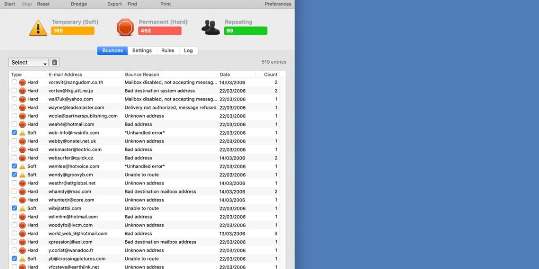Uncheck the yb@crossingpictures.com checkbox
Viewport: 539px width, 269px height.
click(x=14, y=259)
